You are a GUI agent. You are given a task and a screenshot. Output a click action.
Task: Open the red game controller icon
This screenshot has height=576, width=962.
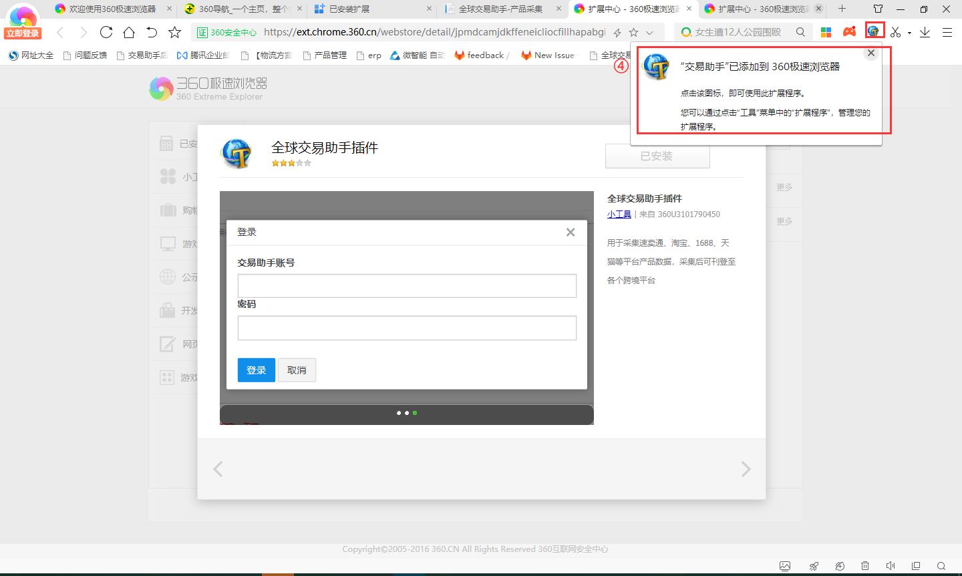849,31
